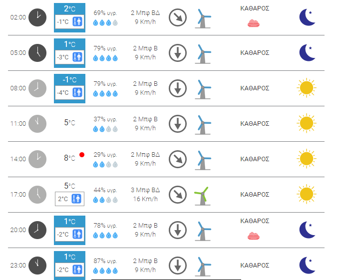Click the -1°C blue temperature box at 08:00
This screenshot has width=338, height=280.
(69, 88)
